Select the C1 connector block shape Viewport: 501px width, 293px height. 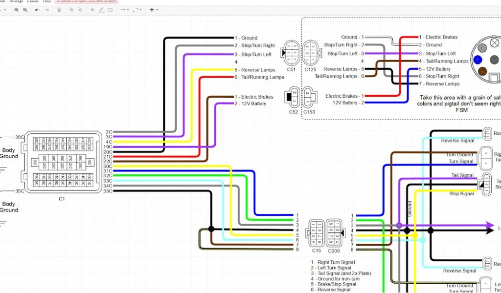(x=61, y=162)
